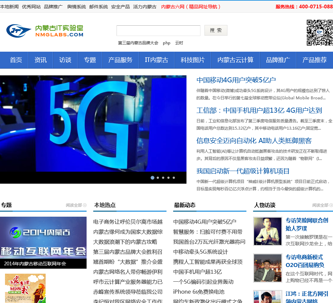This screenshot has height=303, width=333.
Task: Click 舆情系统 in the top bar
Action: tap(77, 7)
